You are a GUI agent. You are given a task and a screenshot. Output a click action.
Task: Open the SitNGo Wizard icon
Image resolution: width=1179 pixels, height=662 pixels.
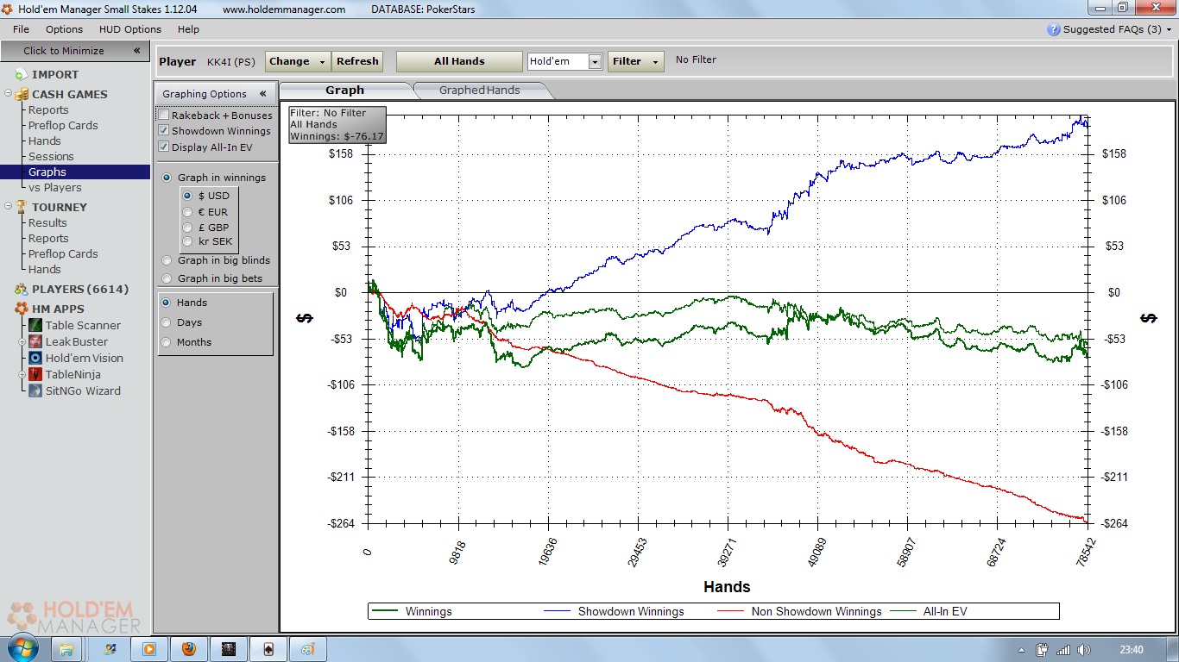(x=35, y=390)
